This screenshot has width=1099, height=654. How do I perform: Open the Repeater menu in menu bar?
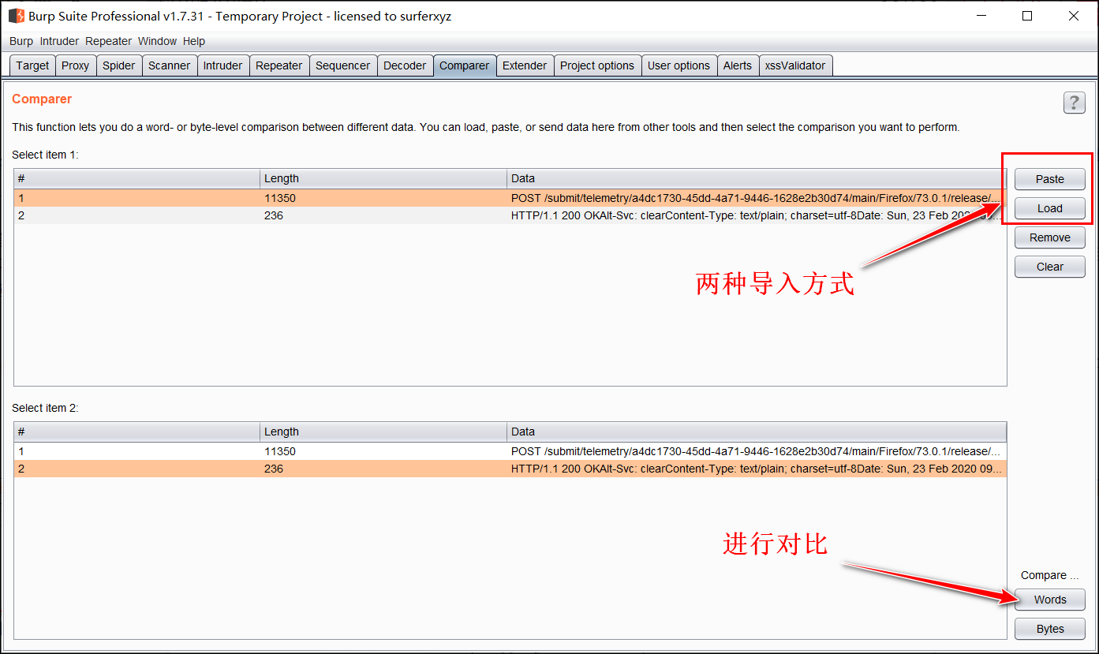(109, 41)
